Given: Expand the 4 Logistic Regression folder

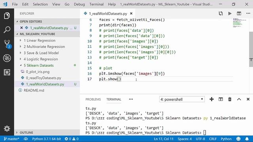Looking at the screenshot, I should coord(41,59).
